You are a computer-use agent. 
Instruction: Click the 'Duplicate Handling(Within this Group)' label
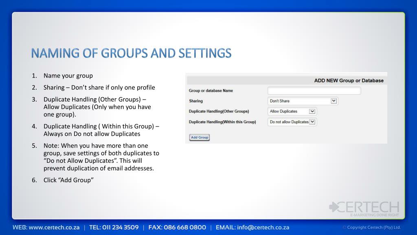pyautogui.click(x=222, y=122)
